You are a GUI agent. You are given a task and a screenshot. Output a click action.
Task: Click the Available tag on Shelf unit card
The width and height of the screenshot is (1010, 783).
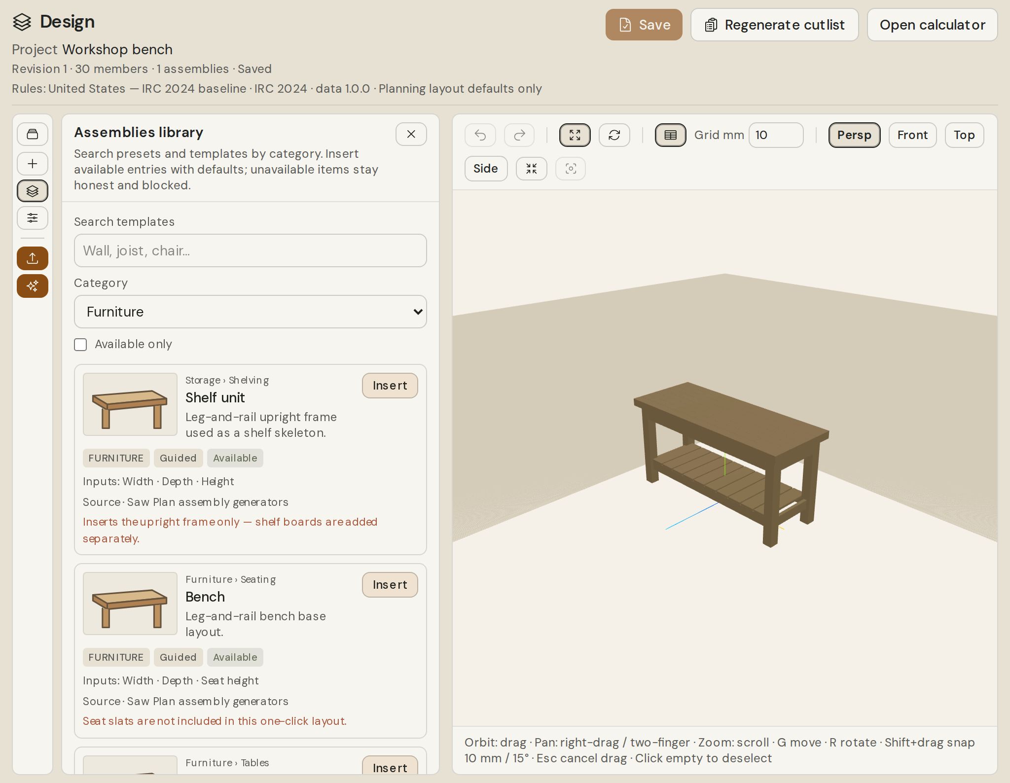pos(235,458)
